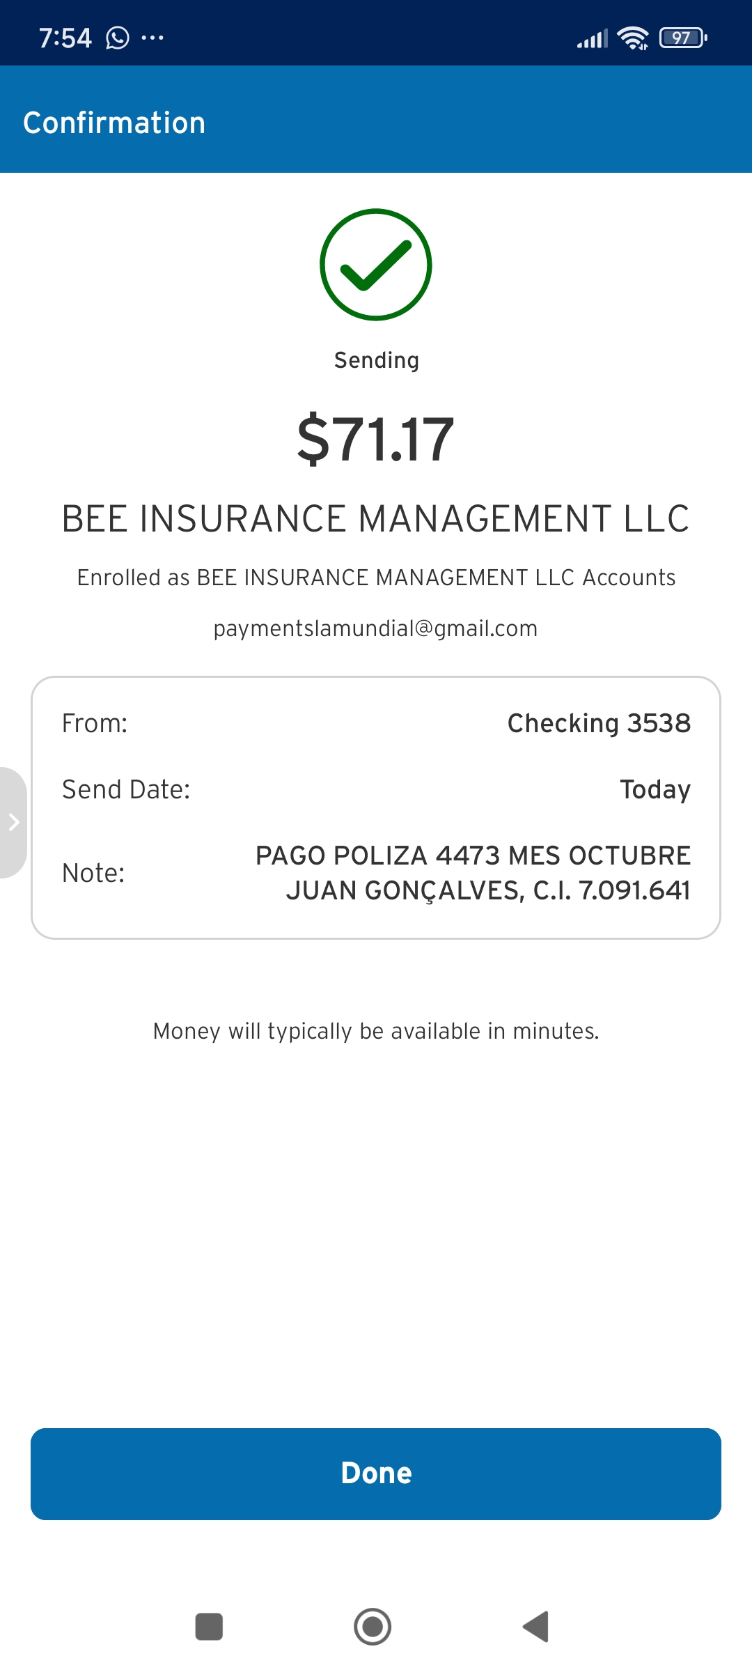Screen dimensions: 752x1672
Task: Tap the Confirmation header title
Action: (x=114, y=123)
